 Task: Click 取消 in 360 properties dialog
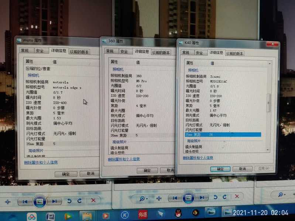pos(169,170)
